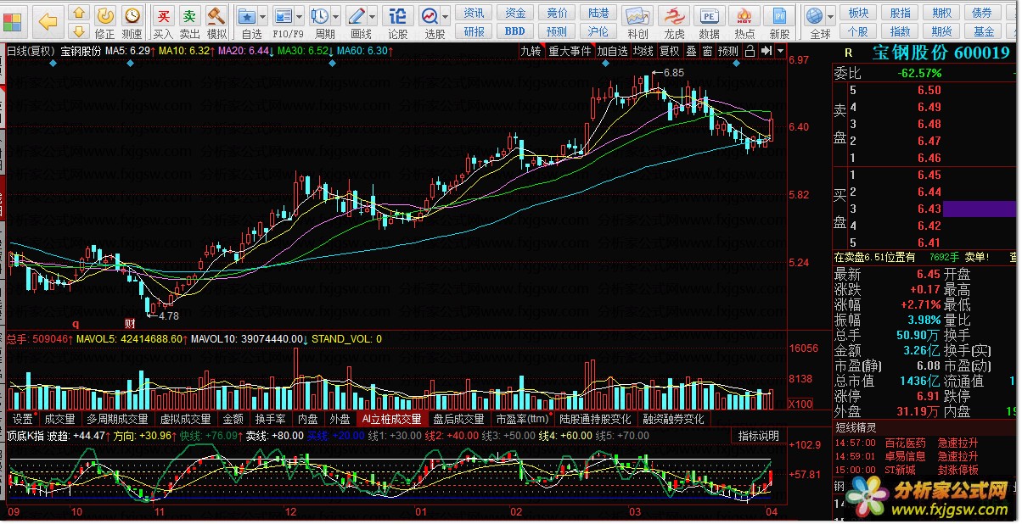Screen dimensions: 1022x524
Task: Select the 画线 drawing pencil icon
Action: click(357, 15)
